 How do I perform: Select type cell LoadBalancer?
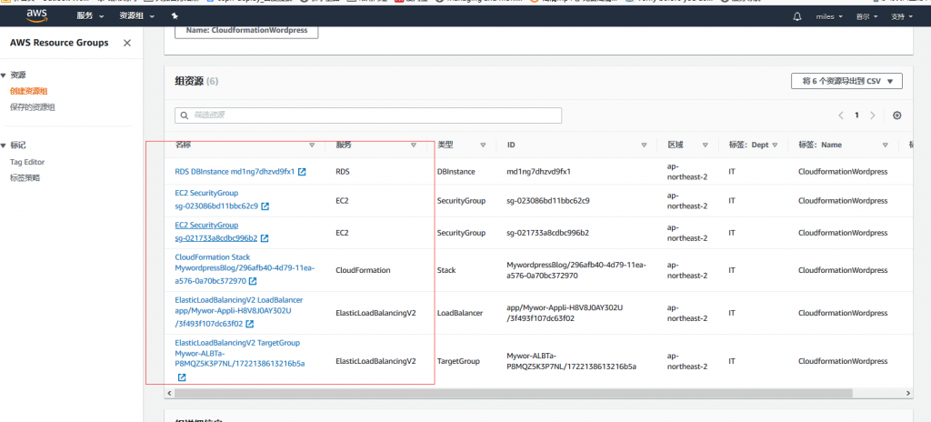pos(460,313)
